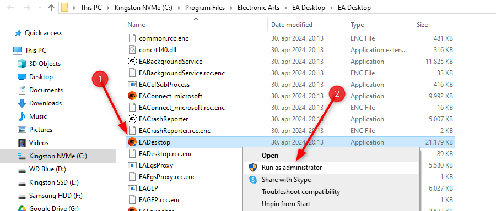Click the Forward navigation arrow
Image resolution: width=496 pixels, height=211 pixels.
point(26,8)
